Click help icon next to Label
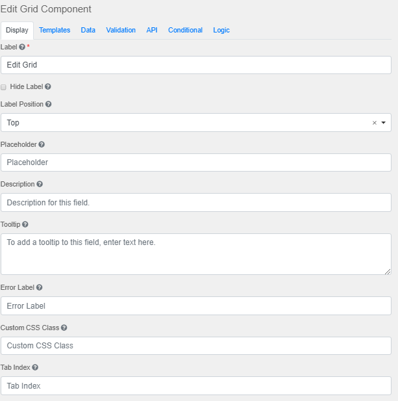 pos(22,47)
